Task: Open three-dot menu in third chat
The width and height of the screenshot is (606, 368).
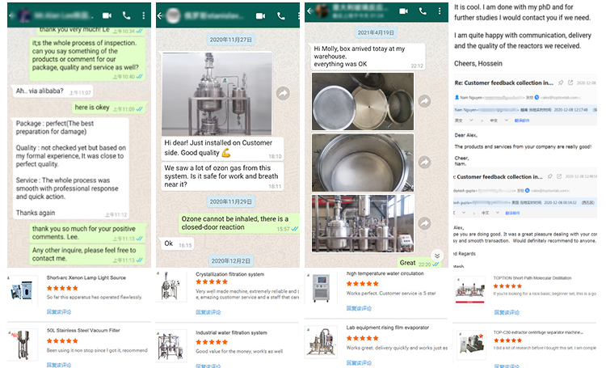Action: [437, 11]
